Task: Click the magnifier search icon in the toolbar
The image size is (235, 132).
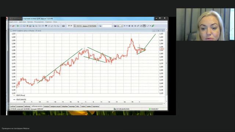Action: 100,26
